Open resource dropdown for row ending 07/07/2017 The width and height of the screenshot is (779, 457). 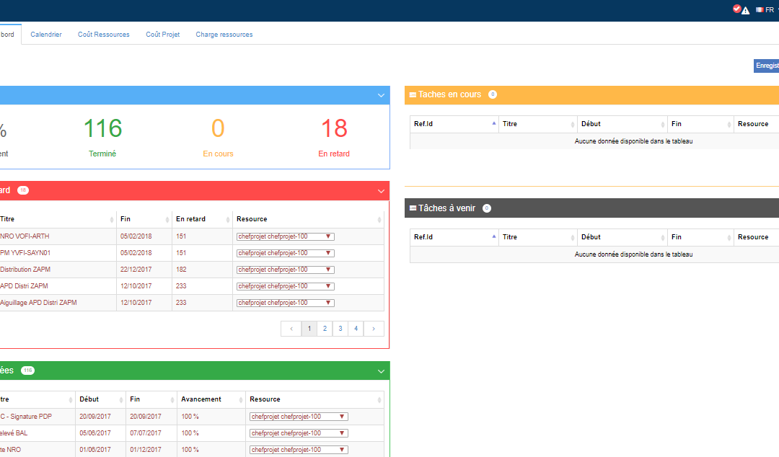pyautogui.click(x=299, y=433)
